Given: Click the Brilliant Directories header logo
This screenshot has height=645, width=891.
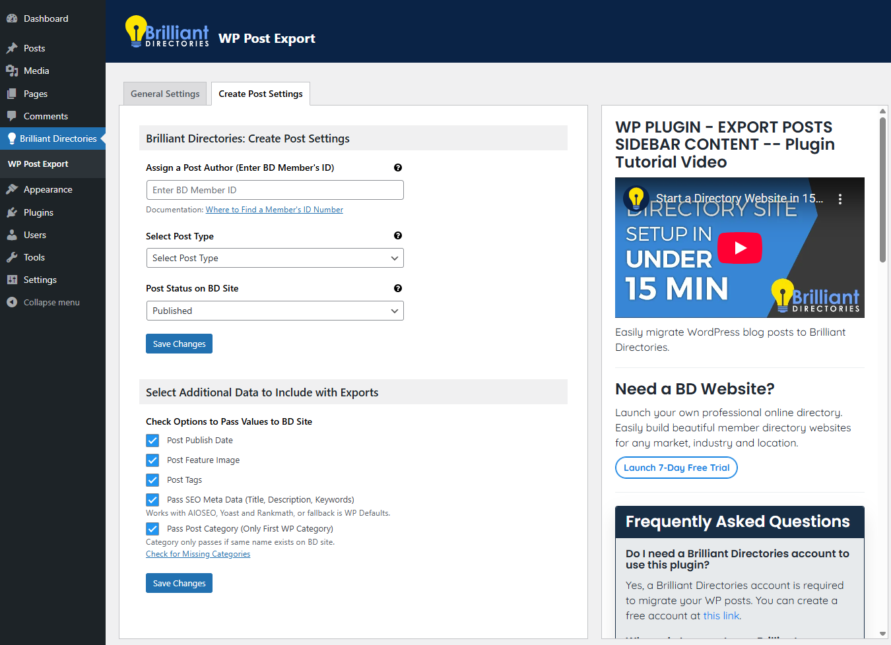Looking at the screenshot, I should click(x=167, y=32).
